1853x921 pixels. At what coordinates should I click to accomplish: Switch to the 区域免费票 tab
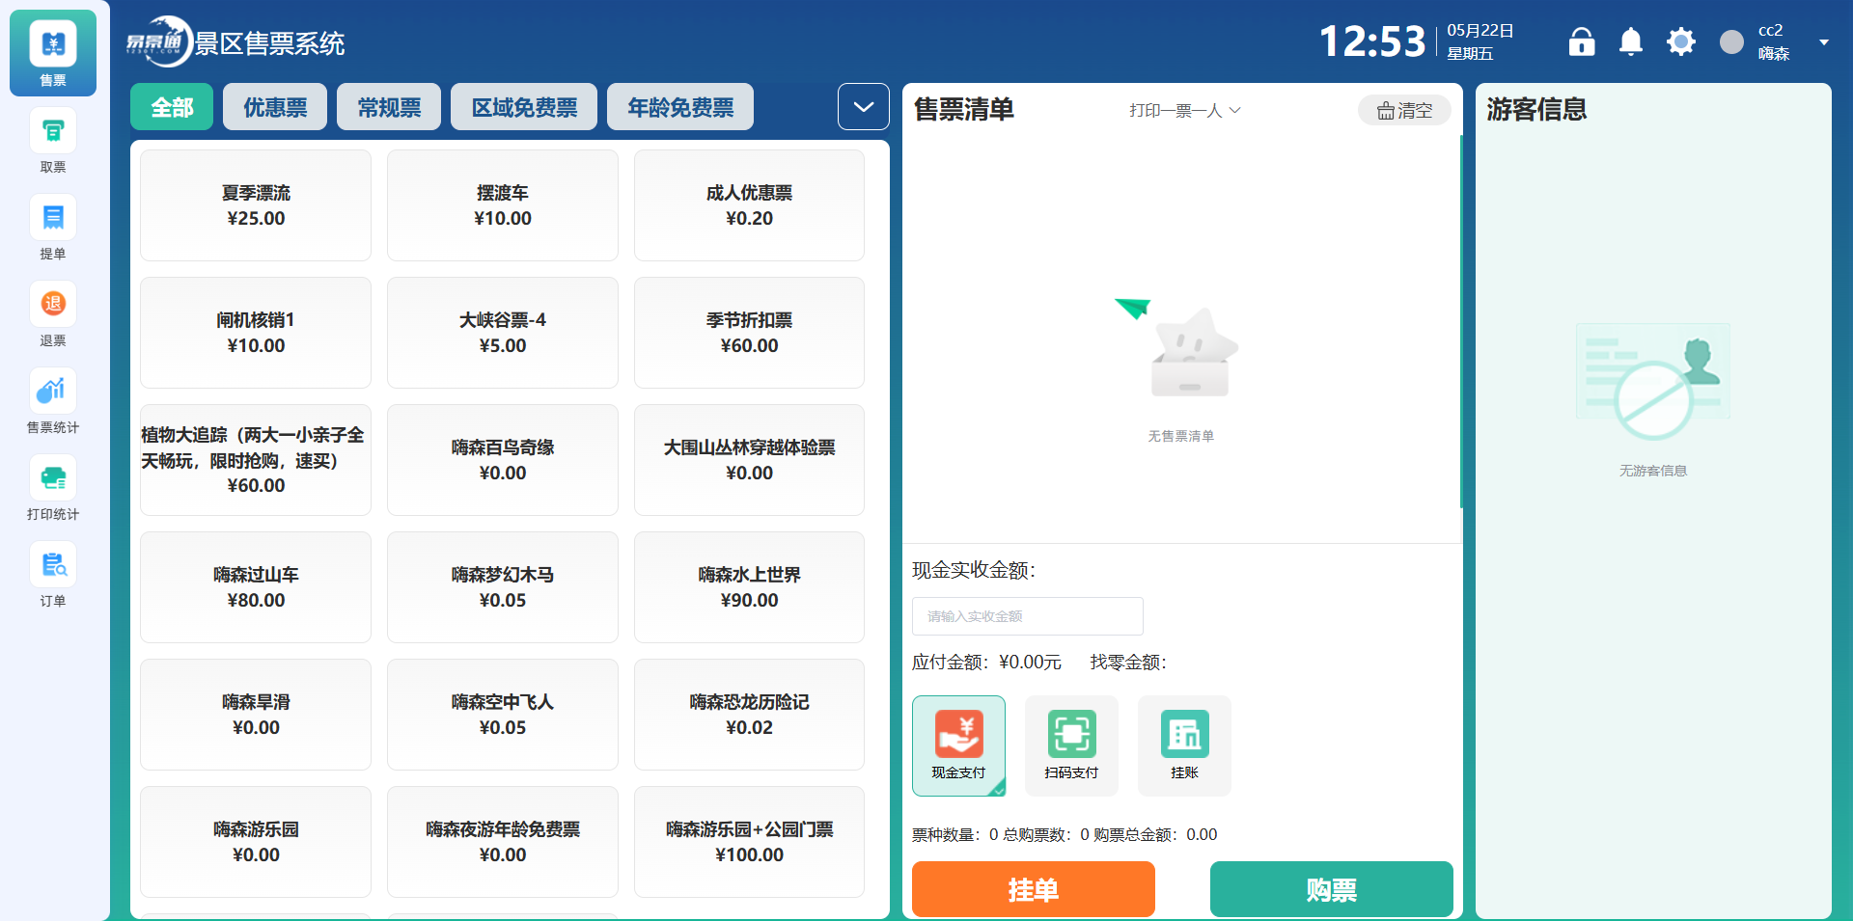tap(524, 107)
